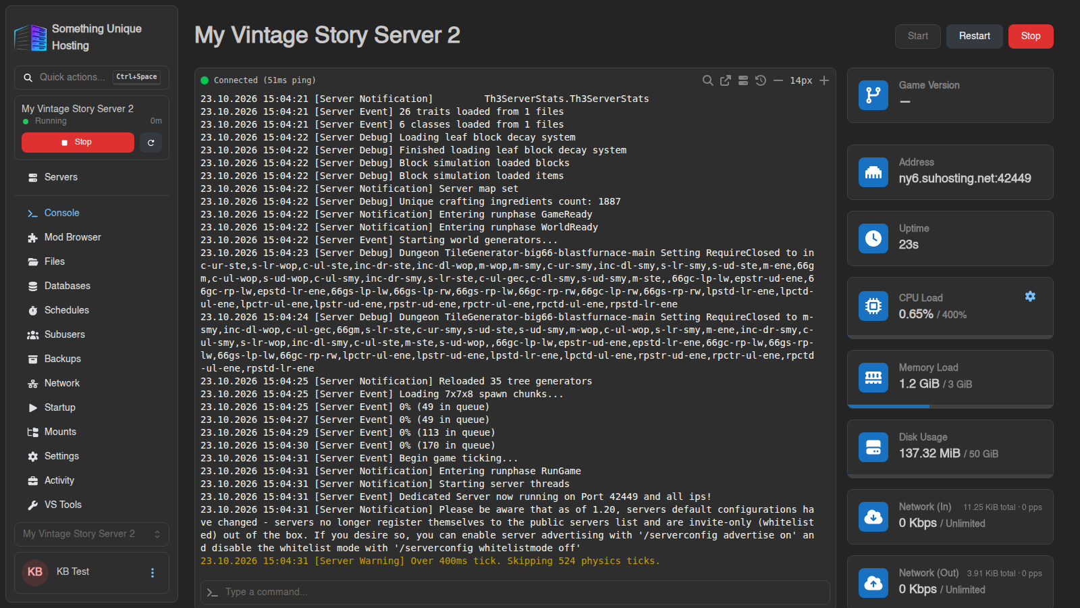
Task: Open Databases page
Action: coord(92,286)
